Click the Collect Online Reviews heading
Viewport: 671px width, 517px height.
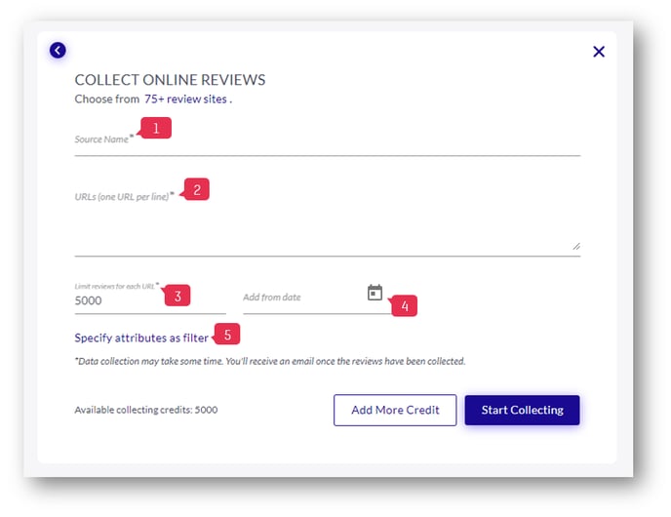click(170, 80)
